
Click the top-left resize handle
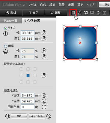pyautogui.click(x=64, y=26)
